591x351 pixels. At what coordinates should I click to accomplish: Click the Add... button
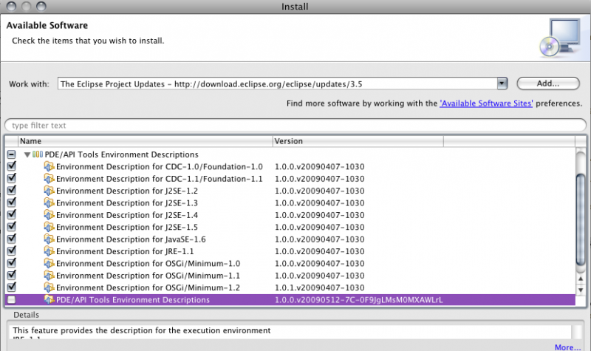click(548, 84)
